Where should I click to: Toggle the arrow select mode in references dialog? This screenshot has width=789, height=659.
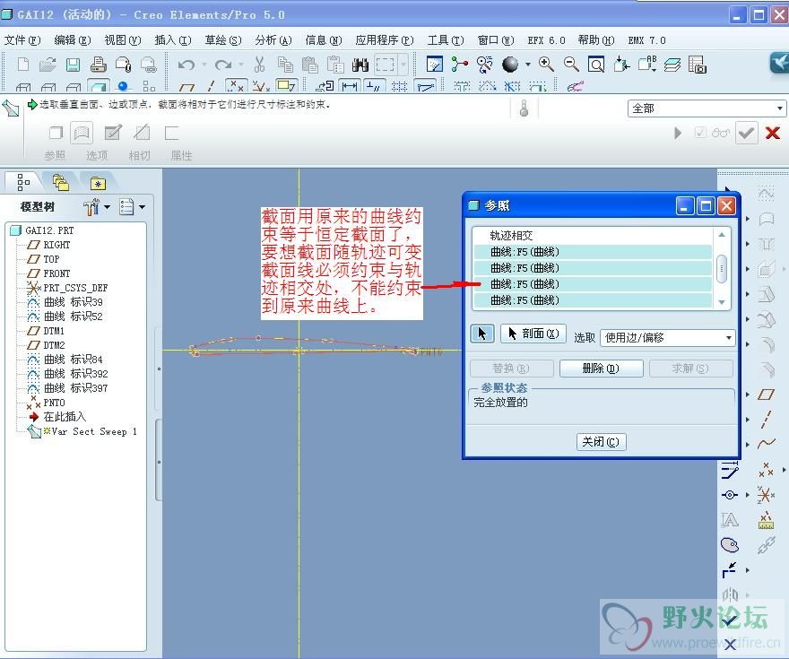tap(482, 334)
